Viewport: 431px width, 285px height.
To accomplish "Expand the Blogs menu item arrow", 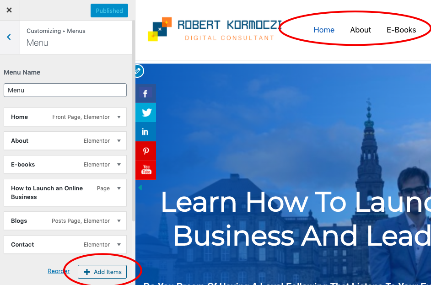I will (x=119, y=221).
